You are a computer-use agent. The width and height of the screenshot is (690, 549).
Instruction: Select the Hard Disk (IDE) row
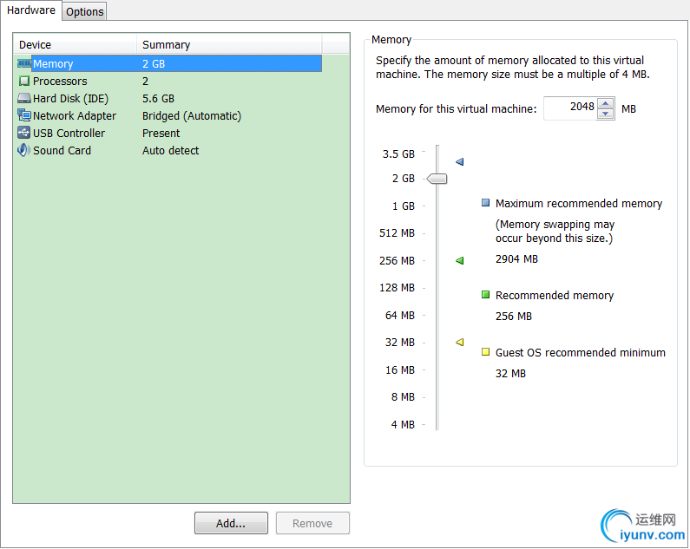(x=169, y=98)
